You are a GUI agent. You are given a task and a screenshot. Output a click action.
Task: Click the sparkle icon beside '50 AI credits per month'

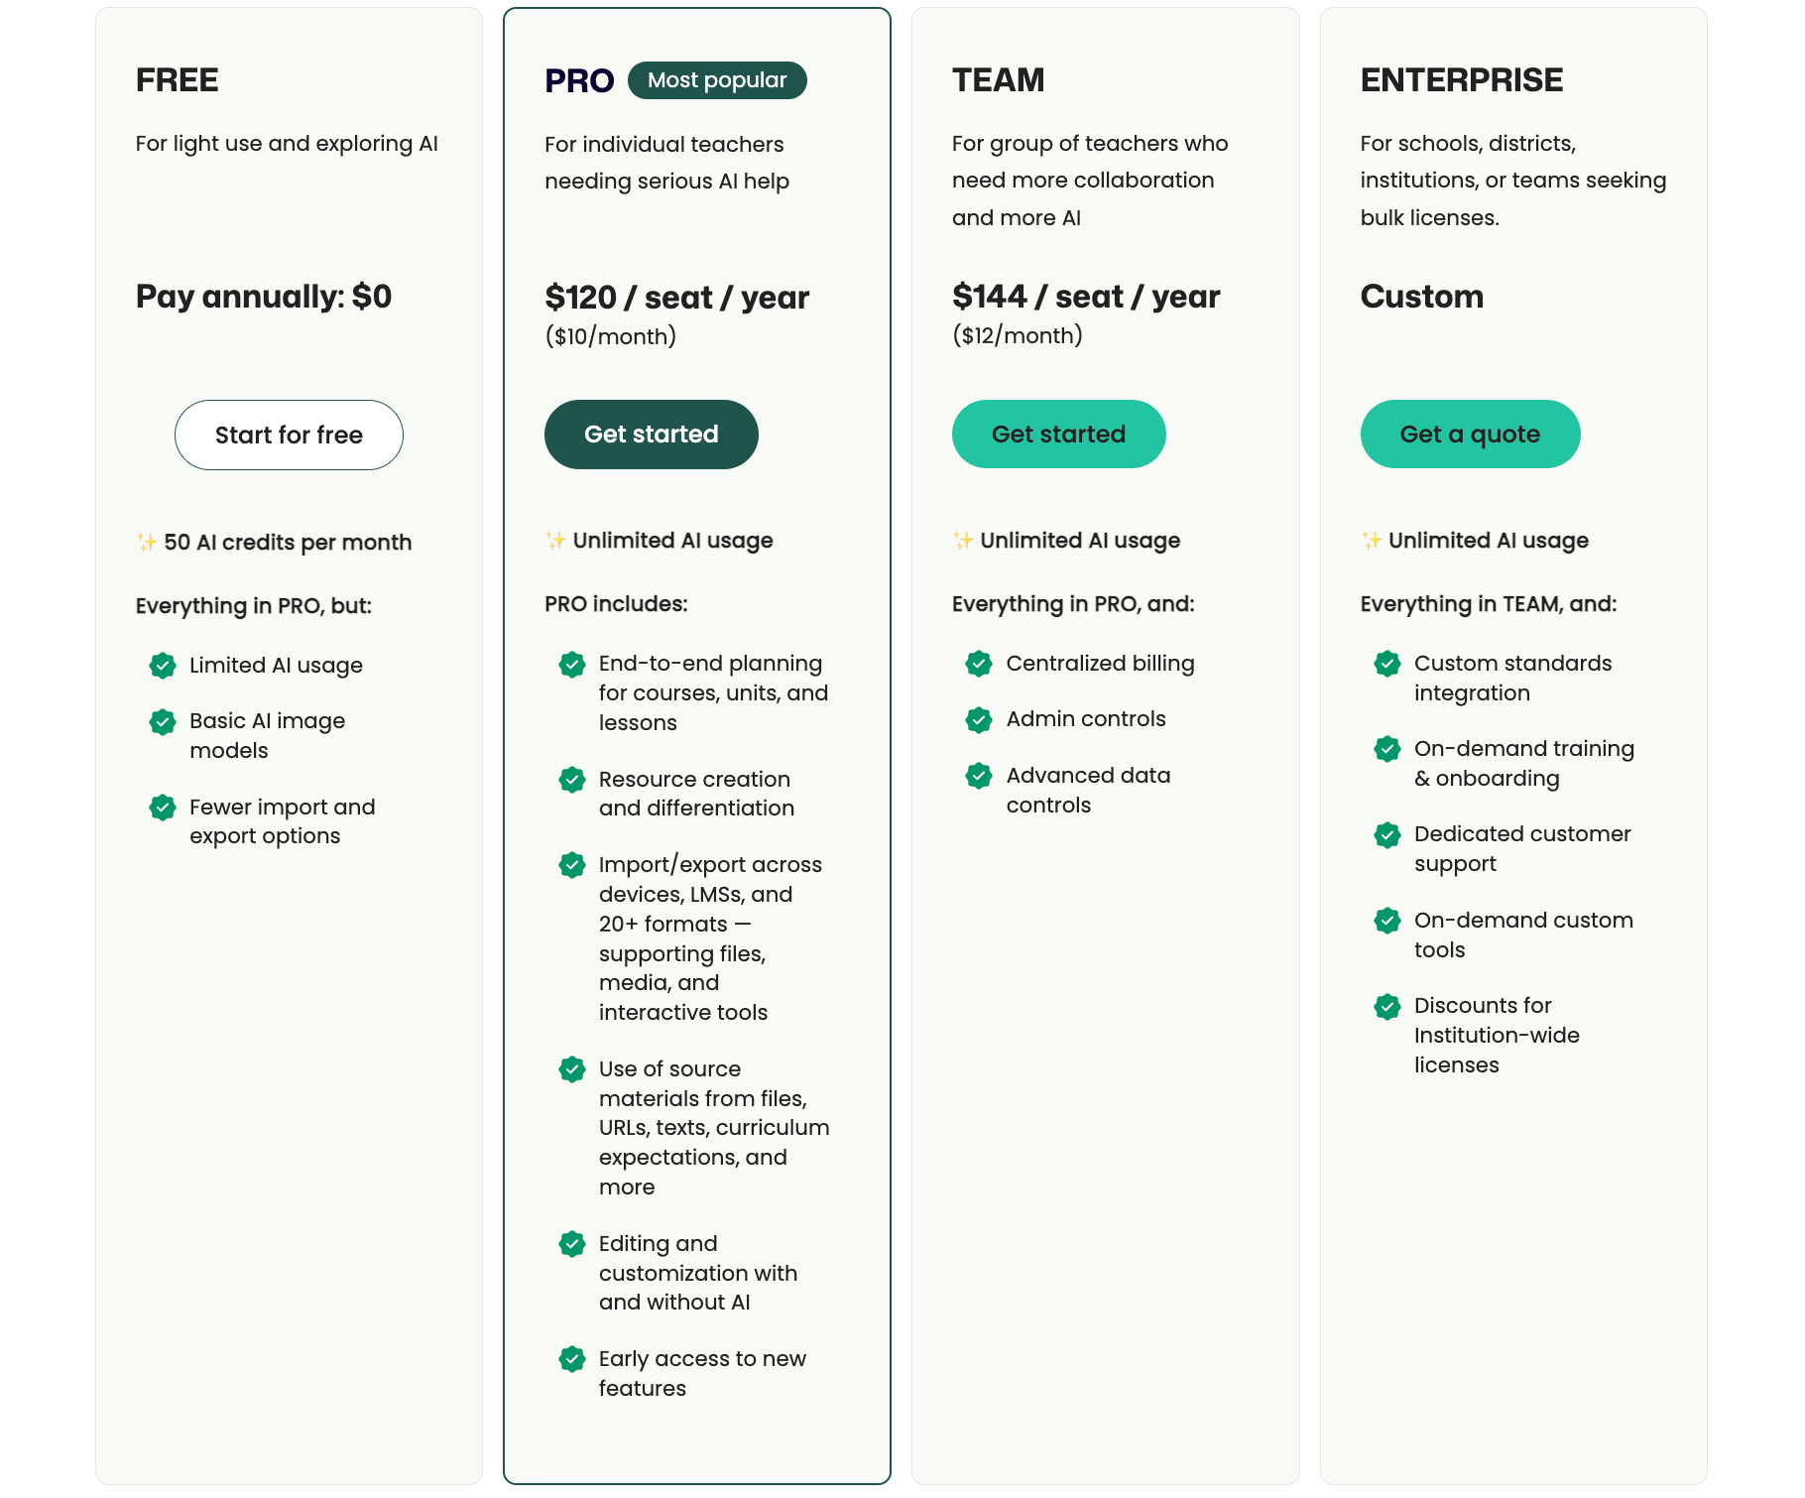tap(145, 542)
